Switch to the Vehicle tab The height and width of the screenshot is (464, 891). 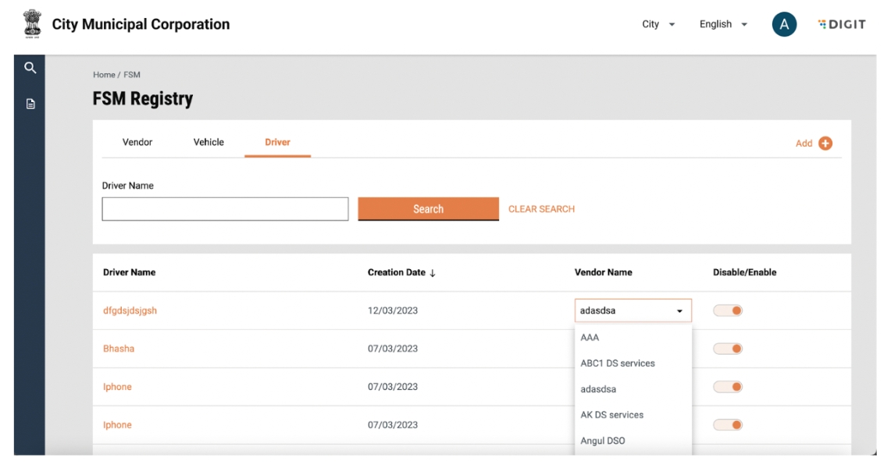[x=208, y=142]
